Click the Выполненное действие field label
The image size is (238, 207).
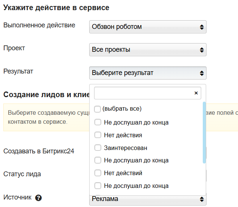coord(39,25)
